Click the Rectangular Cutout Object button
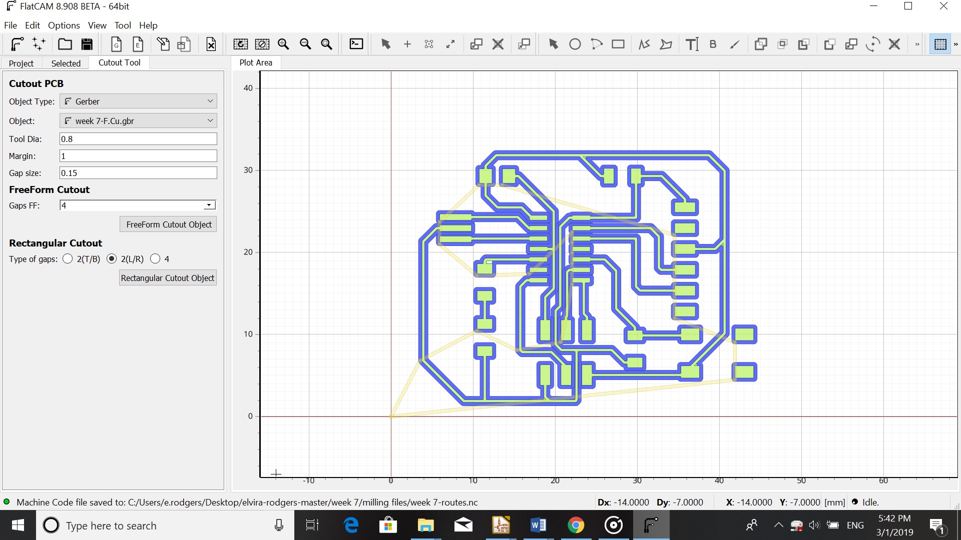Screen dimensions: 961x540 click(168, 278)
